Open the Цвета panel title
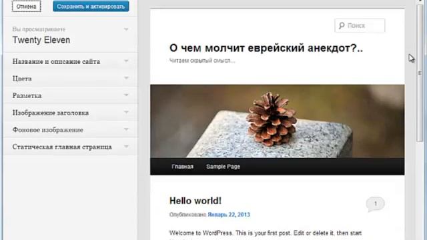The height and width of the screenshot is (240, 427). 22,79
